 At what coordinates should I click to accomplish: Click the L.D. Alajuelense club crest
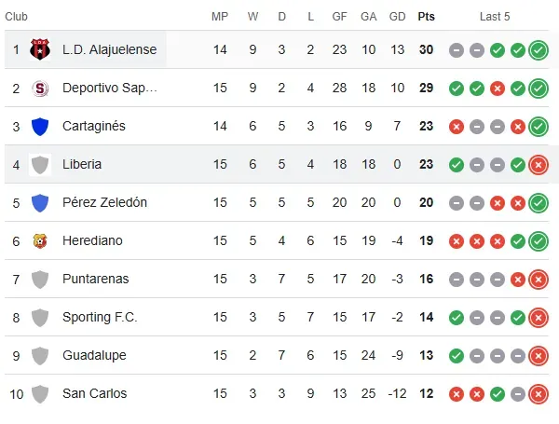click(x=39, y=49)
